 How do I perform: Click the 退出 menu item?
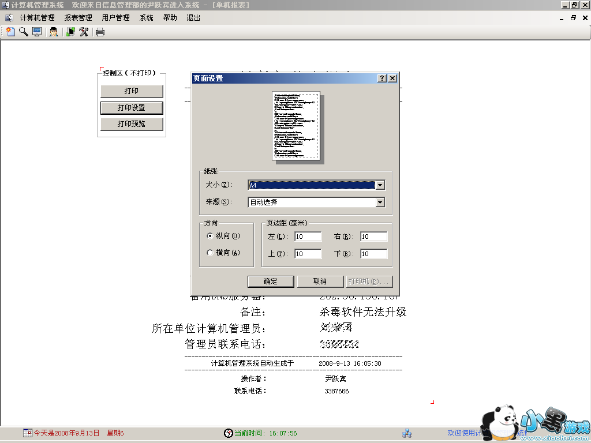(x=193, y=18)
